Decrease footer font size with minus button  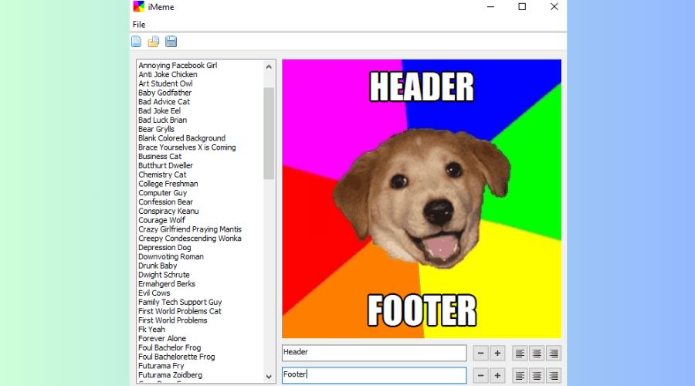(480, 375)
